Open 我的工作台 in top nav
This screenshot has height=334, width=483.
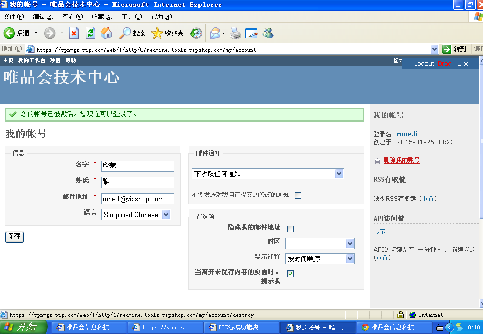tap(32, 60)
